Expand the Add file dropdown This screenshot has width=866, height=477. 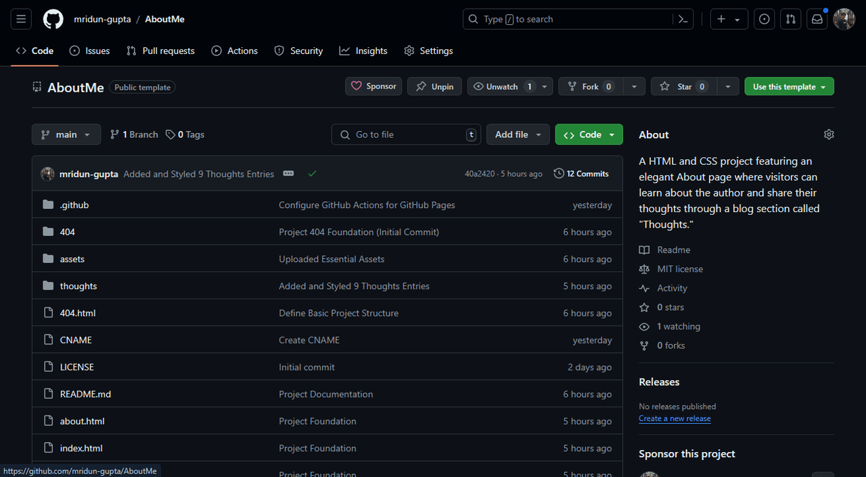[x=518, y=134]
